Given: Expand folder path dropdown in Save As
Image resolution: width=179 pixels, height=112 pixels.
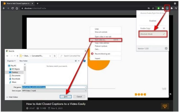Looking at the screenshot, I should (50, 56).
